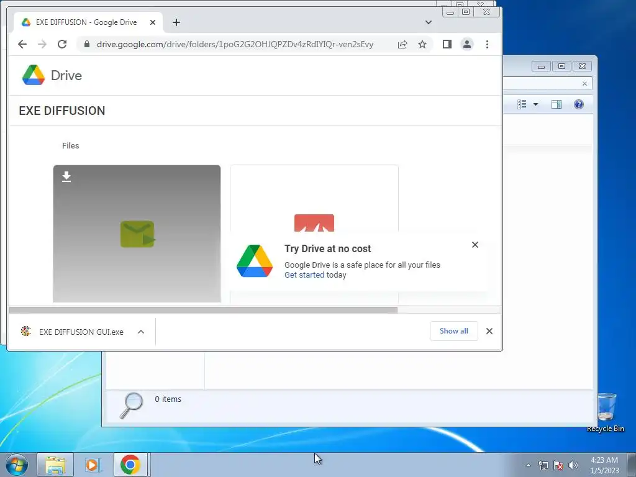The width and height of the screenshot is (636, 477).
Task: View site info via the padlock icon
Action: pos(87,44)
